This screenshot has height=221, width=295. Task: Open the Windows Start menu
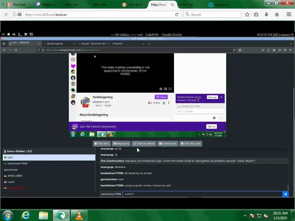[x=7, y=215]
